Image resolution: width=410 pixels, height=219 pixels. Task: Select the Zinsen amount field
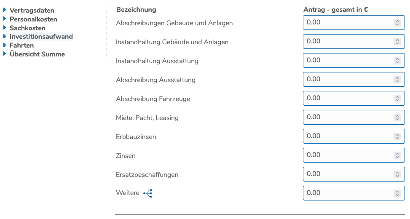click(347, 155)
